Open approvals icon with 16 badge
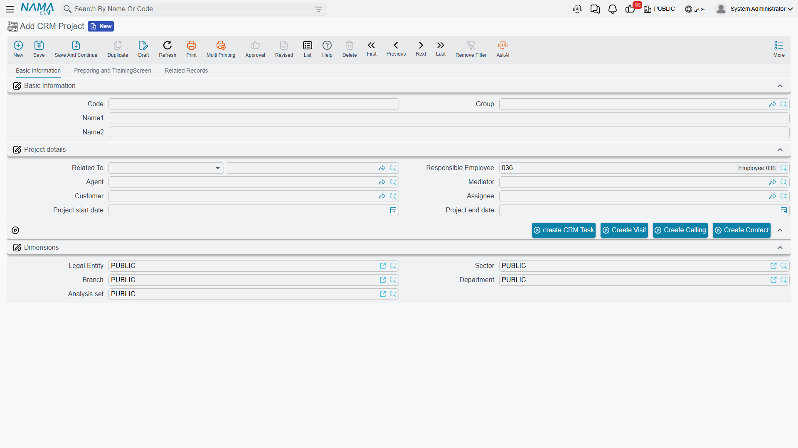Image resolution: width=798 pixels, height=448 pixels. click(631, 9)
